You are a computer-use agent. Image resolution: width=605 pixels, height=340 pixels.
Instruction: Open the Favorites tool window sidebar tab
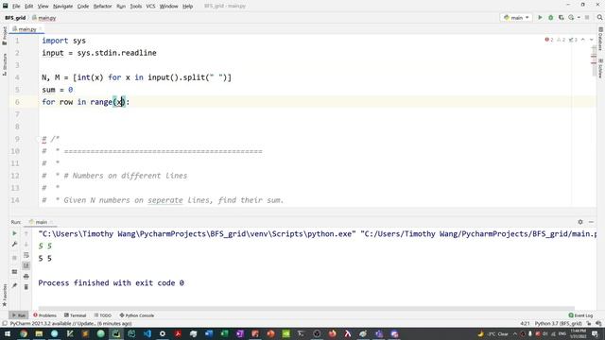tap(4, 295)
